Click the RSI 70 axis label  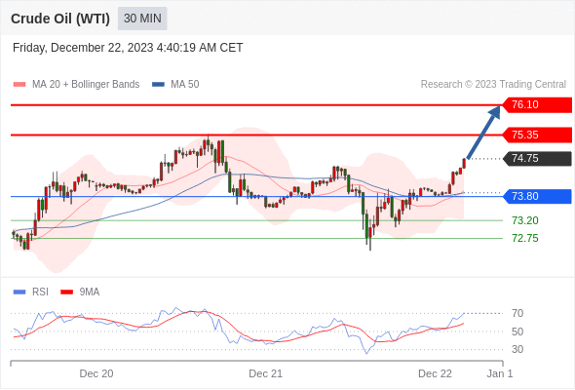[517, 313]
